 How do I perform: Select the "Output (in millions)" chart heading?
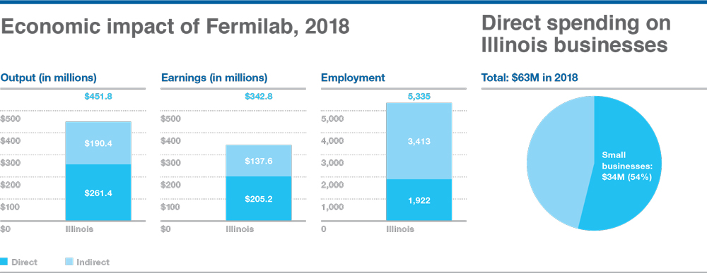click(x=49, y=78)
